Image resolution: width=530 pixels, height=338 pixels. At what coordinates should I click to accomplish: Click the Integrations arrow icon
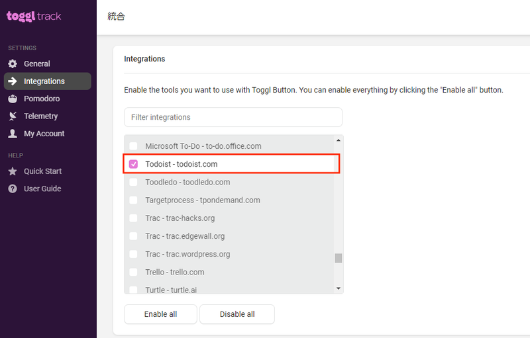point(13,81)
